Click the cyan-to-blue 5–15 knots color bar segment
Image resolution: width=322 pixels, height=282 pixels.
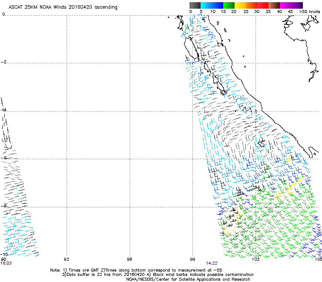click(x=212, y=5)
